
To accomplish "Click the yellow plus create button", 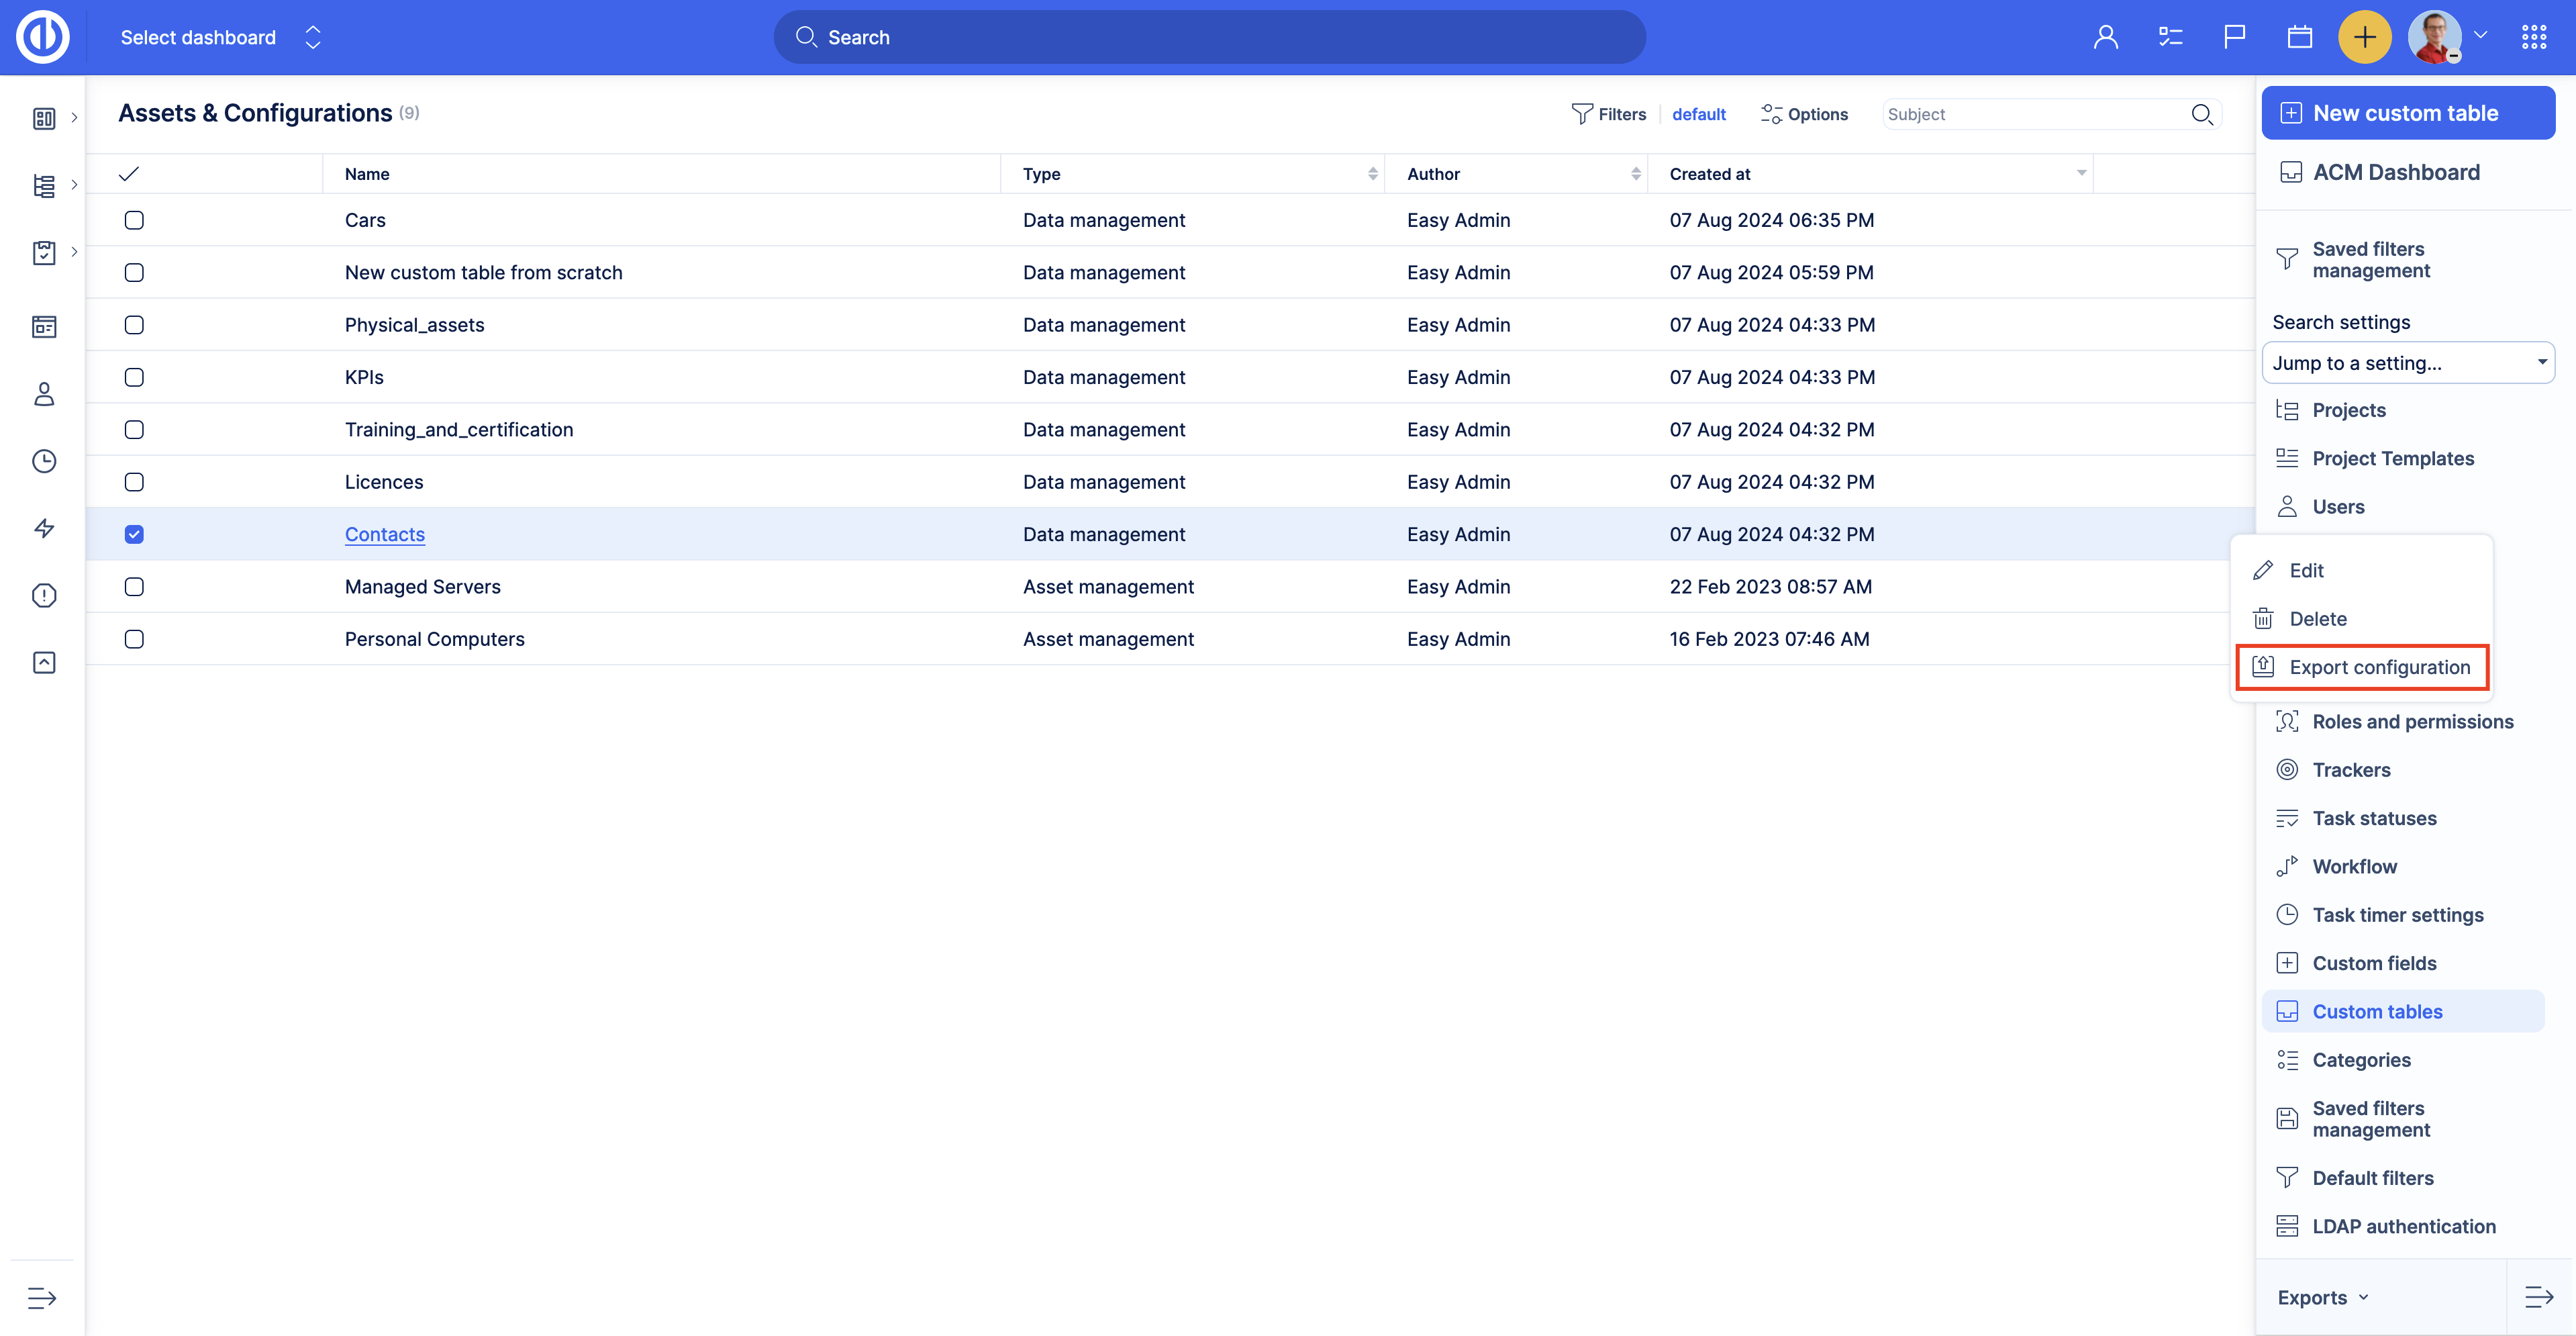I will pyautogui.click(x=2364, y=38).
